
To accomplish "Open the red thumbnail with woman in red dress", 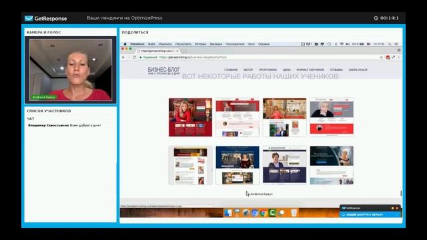I will point(190,117).
